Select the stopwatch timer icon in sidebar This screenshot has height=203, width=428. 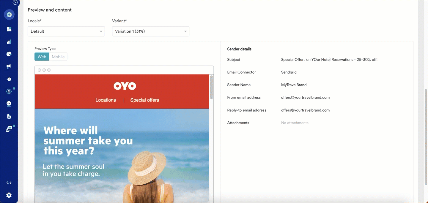pos(9,79)
